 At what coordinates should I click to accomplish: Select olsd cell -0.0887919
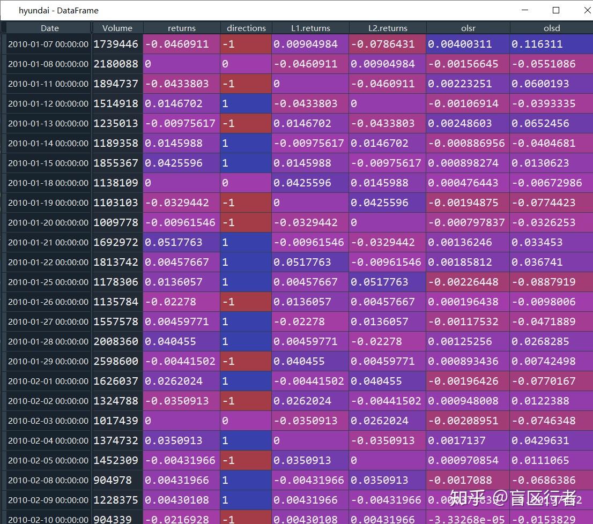(x=552, y=282)
